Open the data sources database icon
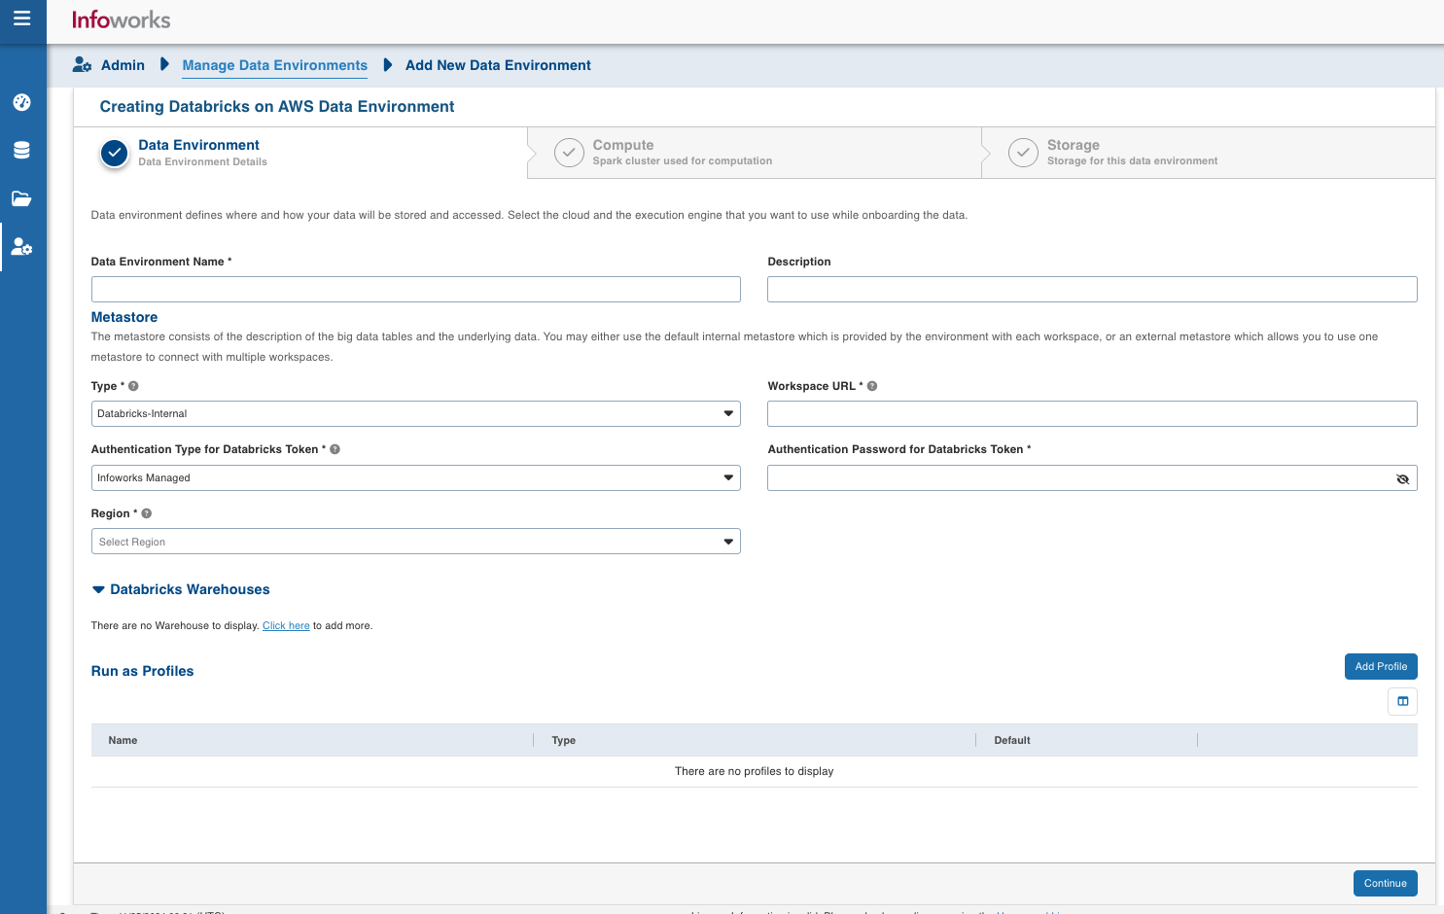This screenshot has width=1444, height=914. click(21, 150)
